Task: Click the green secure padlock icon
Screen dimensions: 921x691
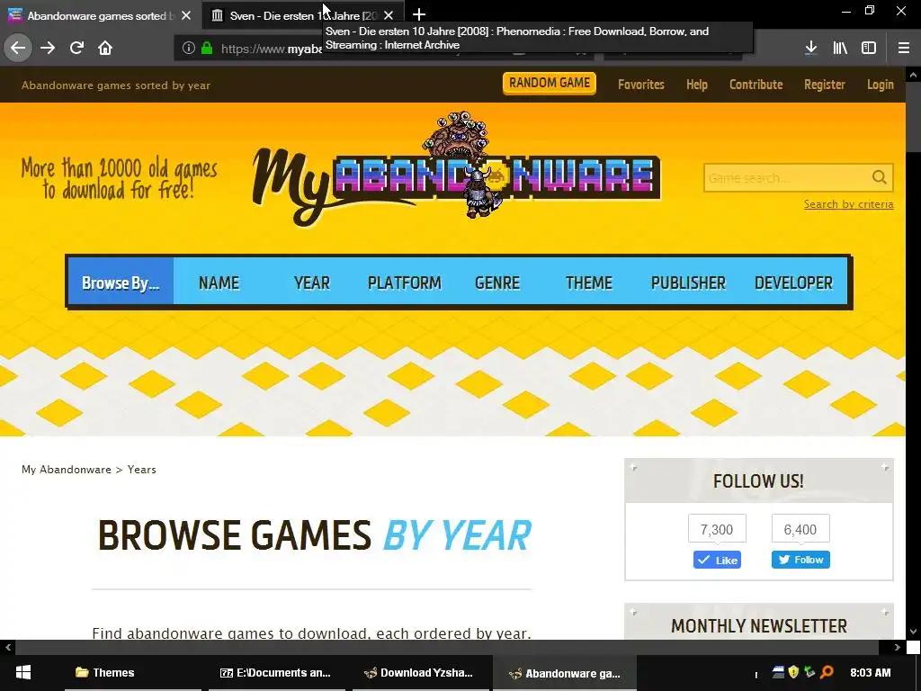Action: coord(207,49)
